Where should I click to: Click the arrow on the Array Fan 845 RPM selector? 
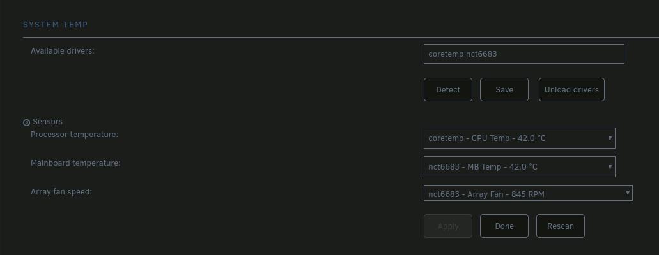tap(628, 193)
